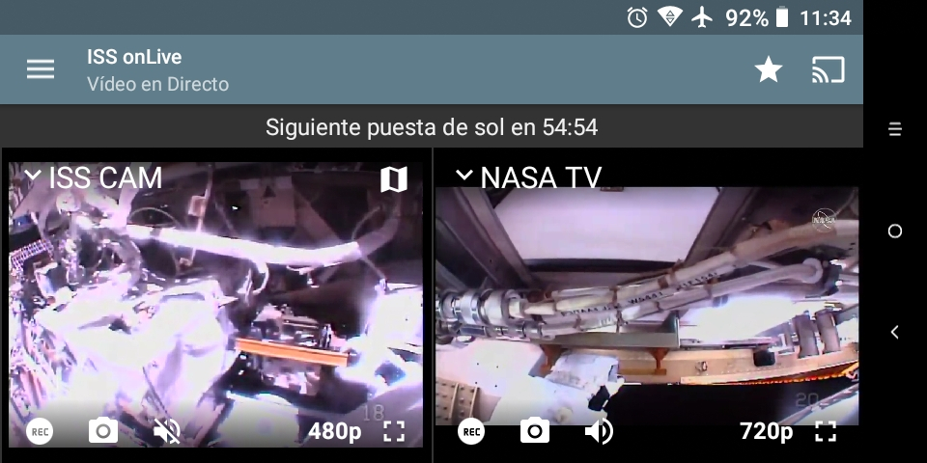Viewport: 927px width, 463px height.
Task: Mute the NASA TV audio
Action: (599, 432)
